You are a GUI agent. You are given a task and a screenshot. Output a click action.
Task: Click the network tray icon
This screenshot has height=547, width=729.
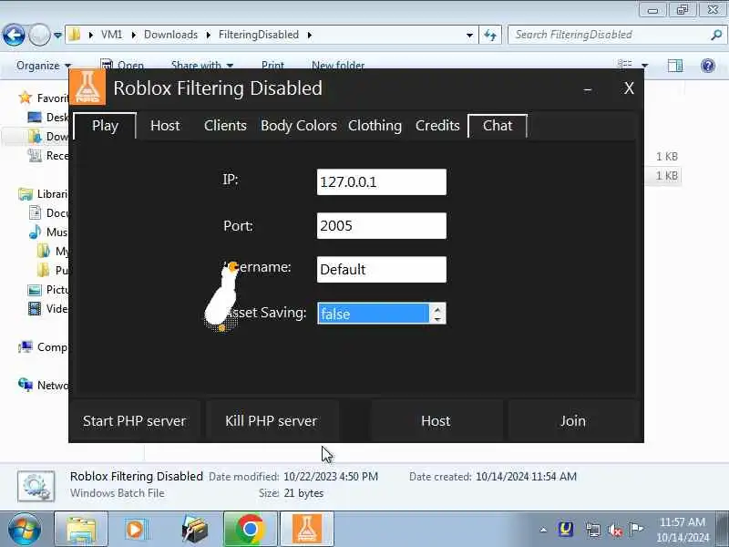tap(593, 530)
